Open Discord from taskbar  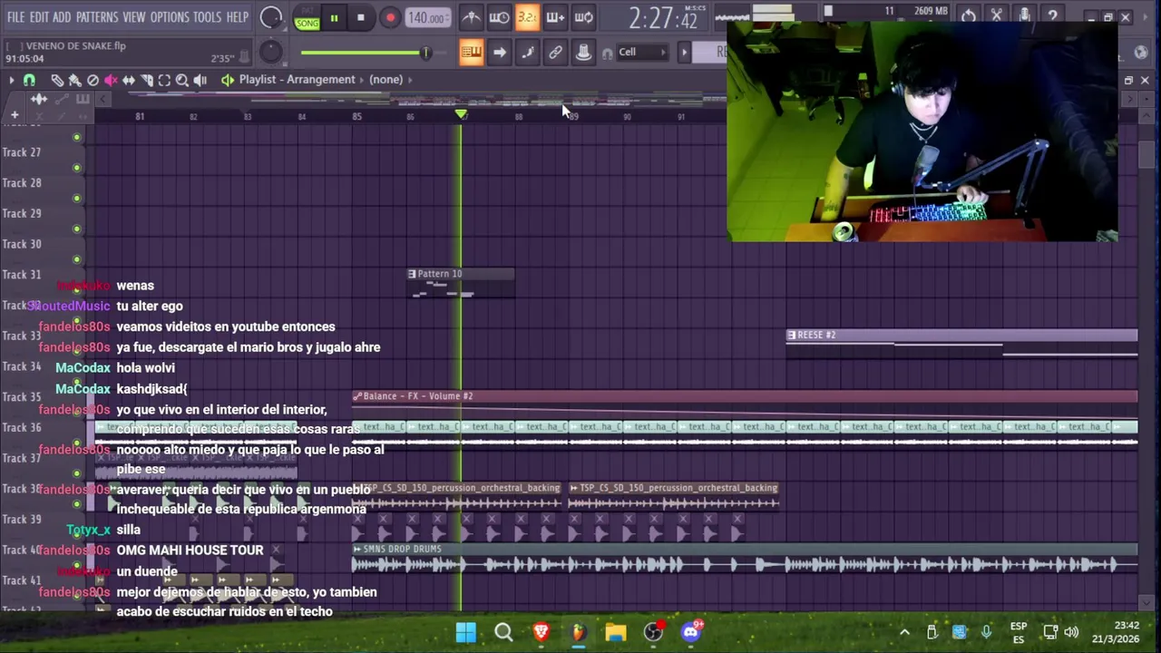click(x=692, y=632)
